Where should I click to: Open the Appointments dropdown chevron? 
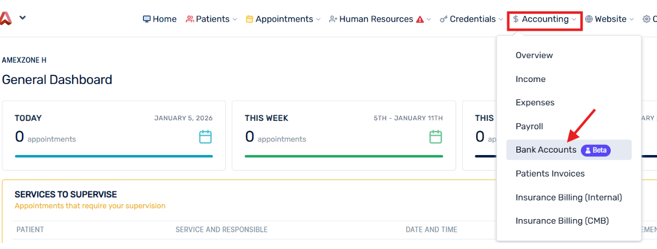tap(318, 20)
